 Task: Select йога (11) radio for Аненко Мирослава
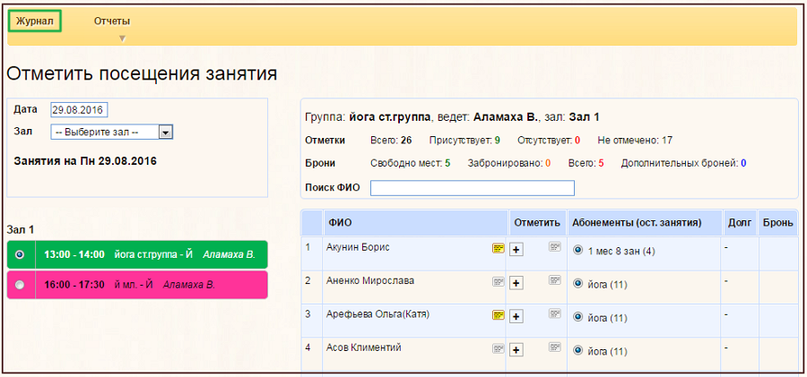pyautogui.click(x=577, y=284)
